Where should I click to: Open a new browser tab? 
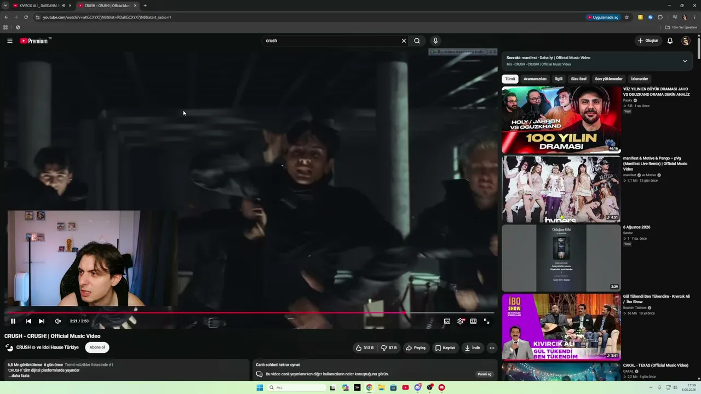pos(145,5)
